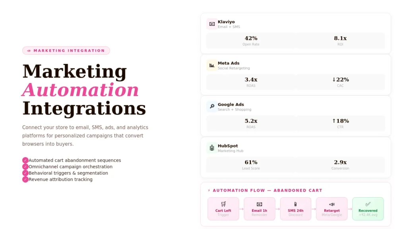The height and width of the screenshot is (229, 407).
Task: Toggle the checkmark for omnichannel campaign orchestration
Action: [25, 167]
